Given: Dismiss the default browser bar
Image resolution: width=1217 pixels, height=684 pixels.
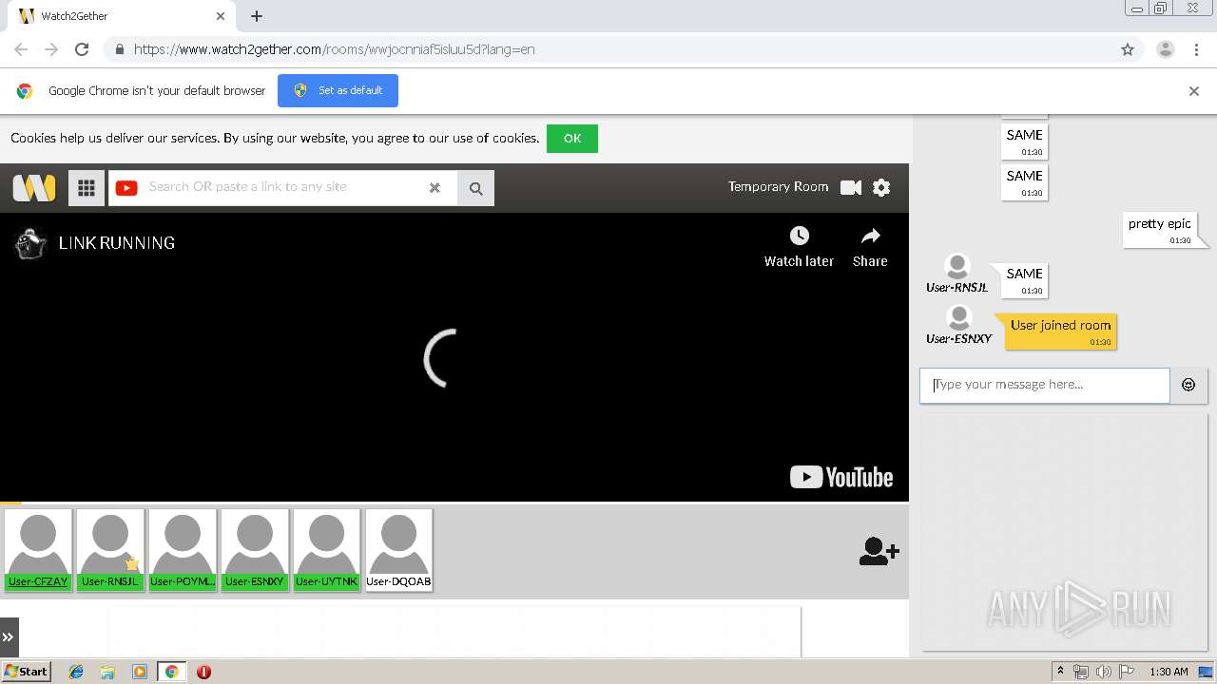Looking at the screenshot, I should [1194, 91].
